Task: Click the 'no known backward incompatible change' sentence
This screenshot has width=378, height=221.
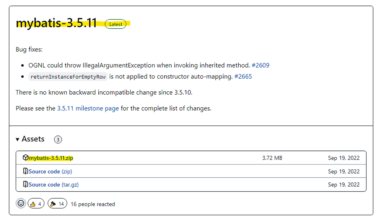Action: click(104, 92)
